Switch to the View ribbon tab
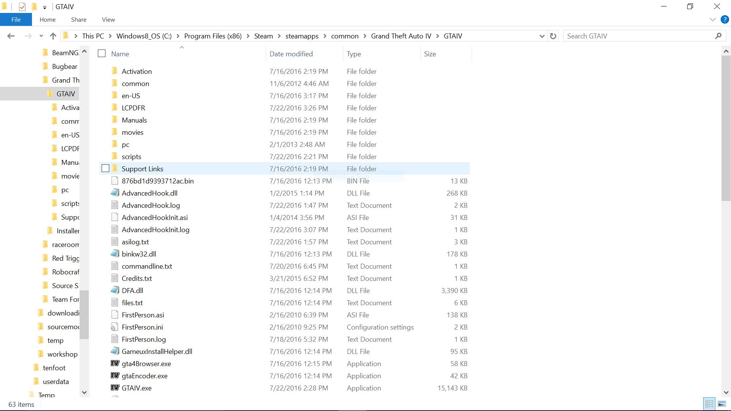The image size is (731, 411). [108, 19]
